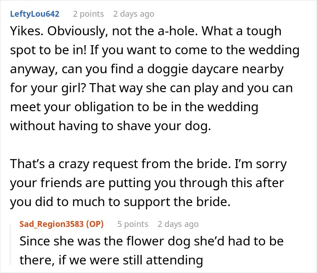This screenshot has width=317, height=273.
Task: Open Sad_Region3583's user profile
Action: 52,224
